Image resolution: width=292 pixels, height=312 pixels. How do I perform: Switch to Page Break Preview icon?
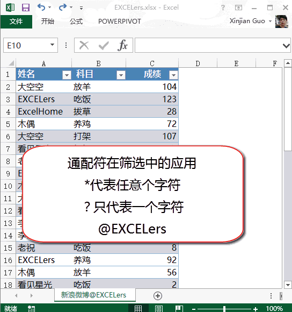179,308
